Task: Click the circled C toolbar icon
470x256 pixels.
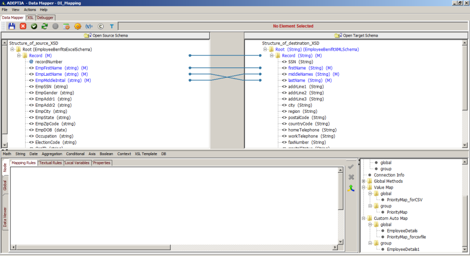Action: point(100,26)
